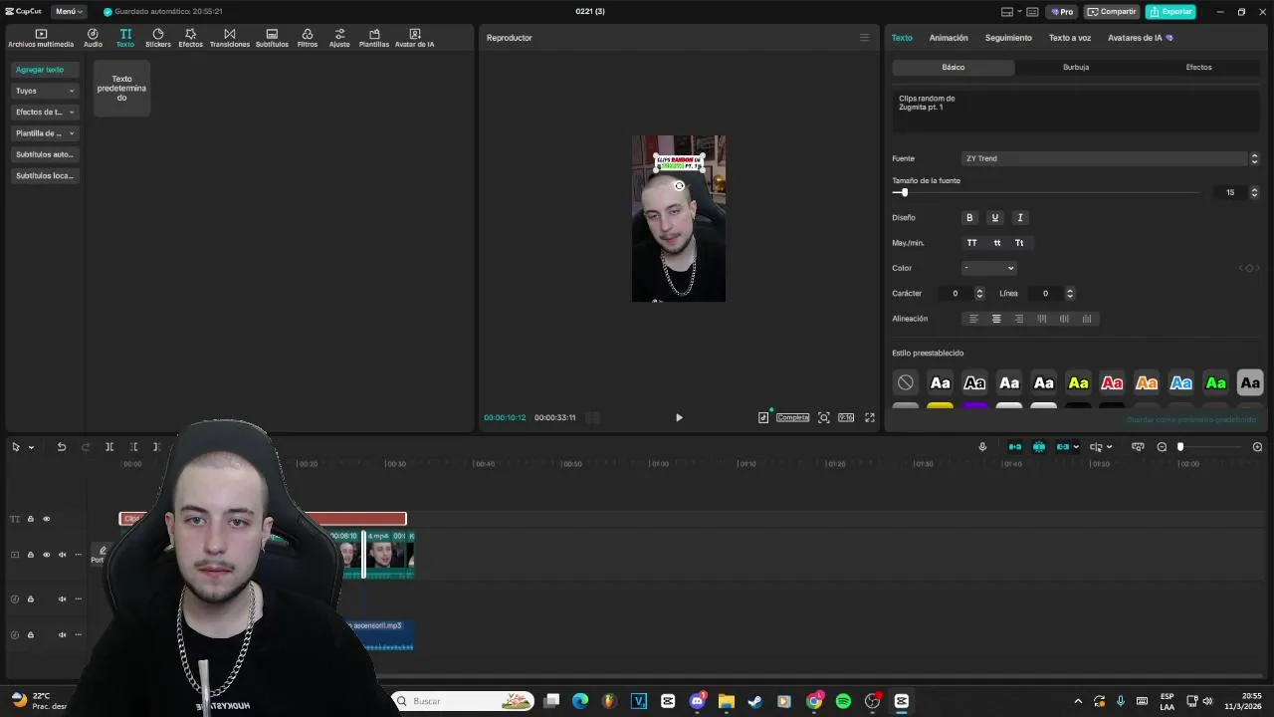Screen dimensions: 1274x717
Task: Expand the Tuyos category
Action: [45, 91]
